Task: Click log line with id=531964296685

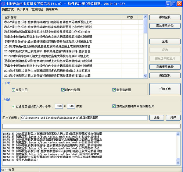Action: (51, 137)
